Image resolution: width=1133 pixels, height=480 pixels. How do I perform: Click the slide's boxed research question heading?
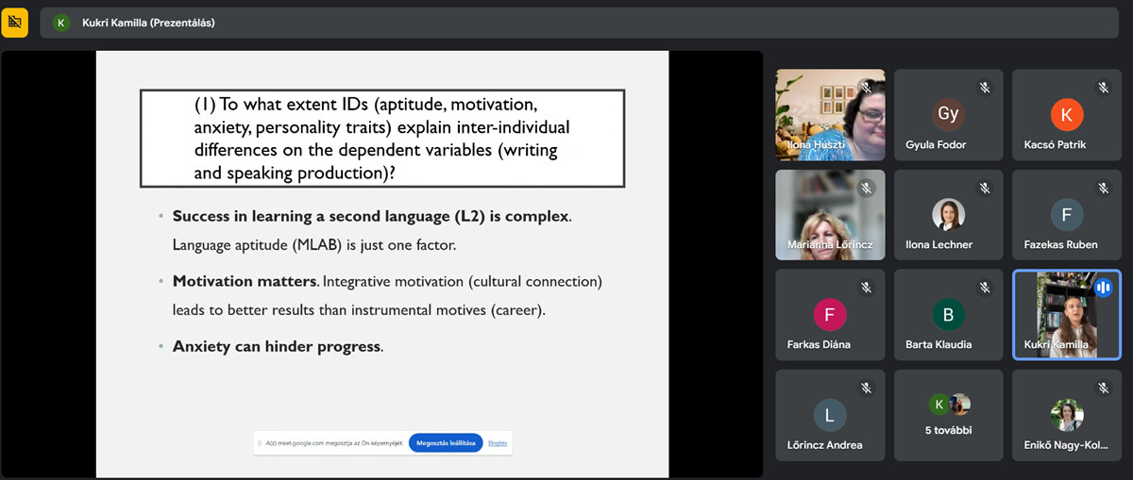click(381, 139)
